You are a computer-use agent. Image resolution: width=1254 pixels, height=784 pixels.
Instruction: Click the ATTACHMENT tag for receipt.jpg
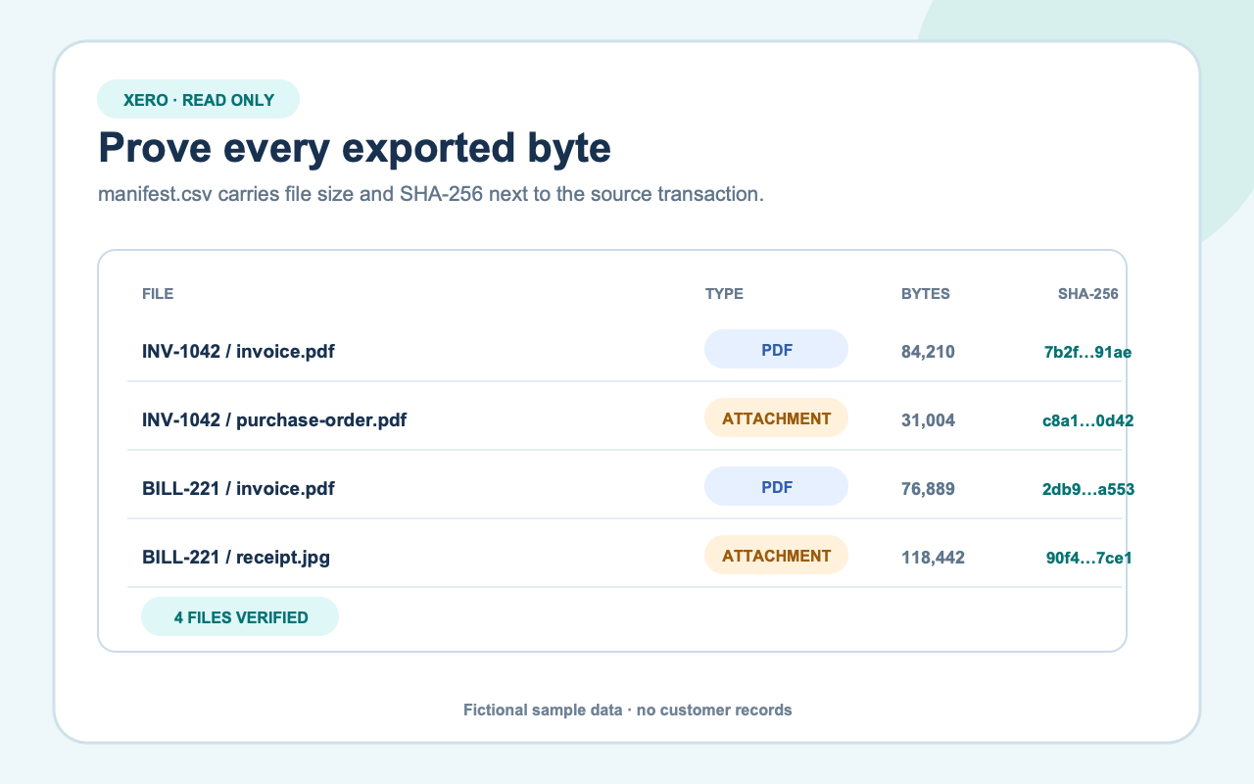[x=776, y=555]
